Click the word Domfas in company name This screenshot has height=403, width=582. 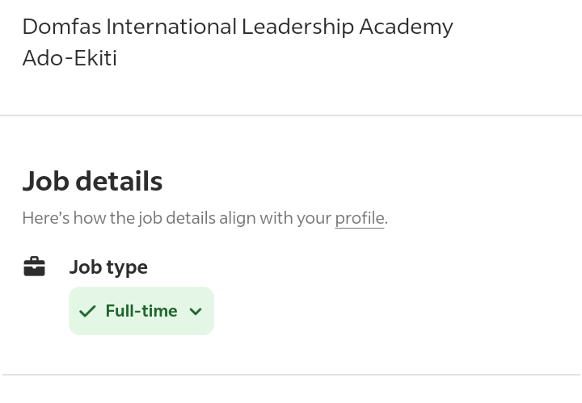click(x=61, y=27)
